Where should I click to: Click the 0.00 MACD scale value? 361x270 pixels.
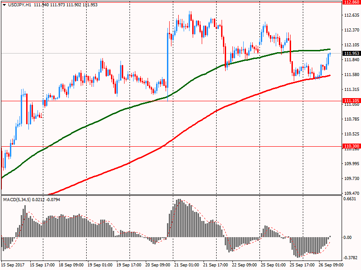347,238
